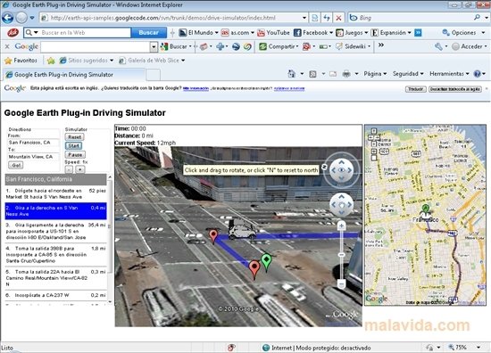Click the Pause simulator button
This screenshot has height=353, width=491.
tap(75, 154)
